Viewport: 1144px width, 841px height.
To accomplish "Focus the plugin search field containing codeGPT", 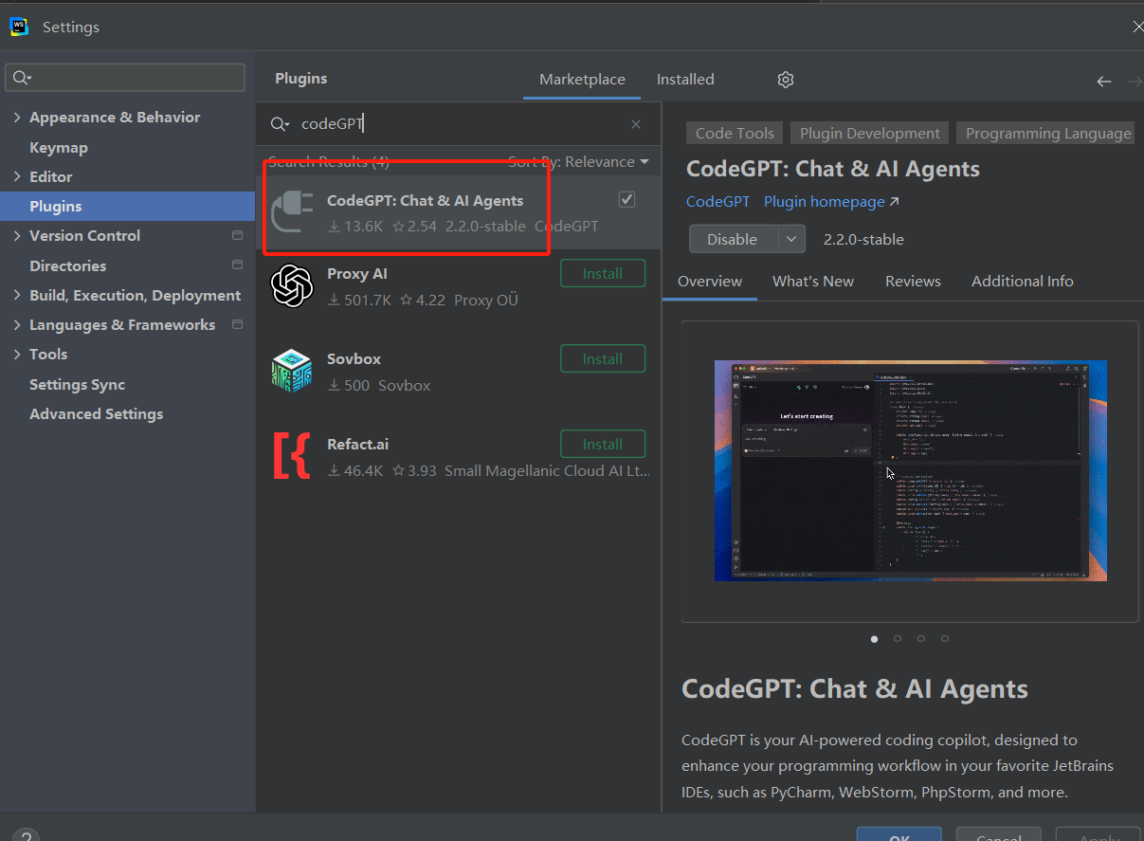I will click(459, 124).
